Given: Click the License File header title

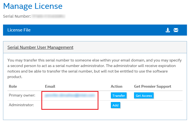Looking at the screenshot, I should pyautogui.click(x=19, y=30).
